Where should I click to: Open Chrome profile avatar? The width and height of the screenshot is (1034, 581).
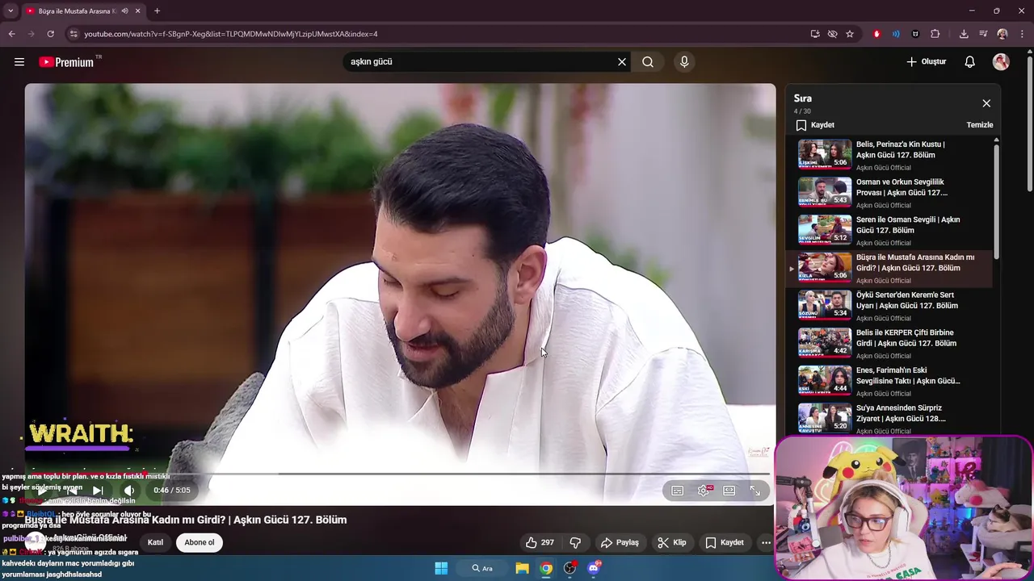point(1002,34)
